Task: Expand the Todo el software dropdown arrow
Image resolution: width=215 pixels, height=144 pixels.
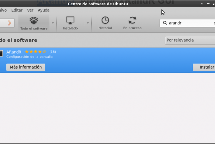Action: coord(53,23)
